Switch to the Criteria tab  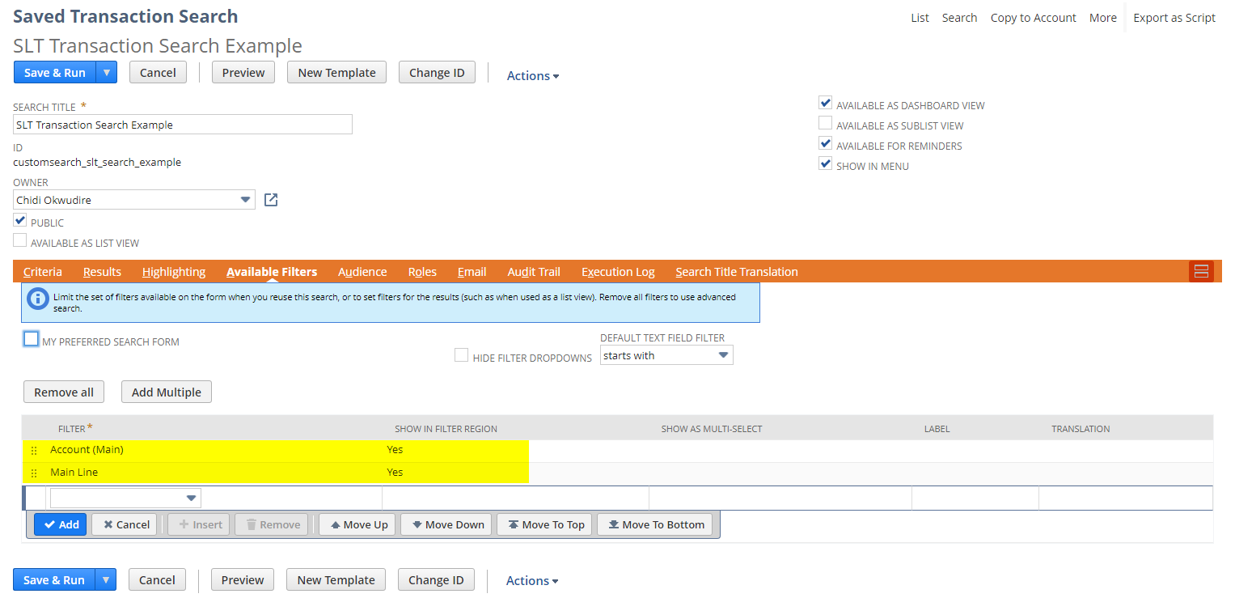coord(42,271)
